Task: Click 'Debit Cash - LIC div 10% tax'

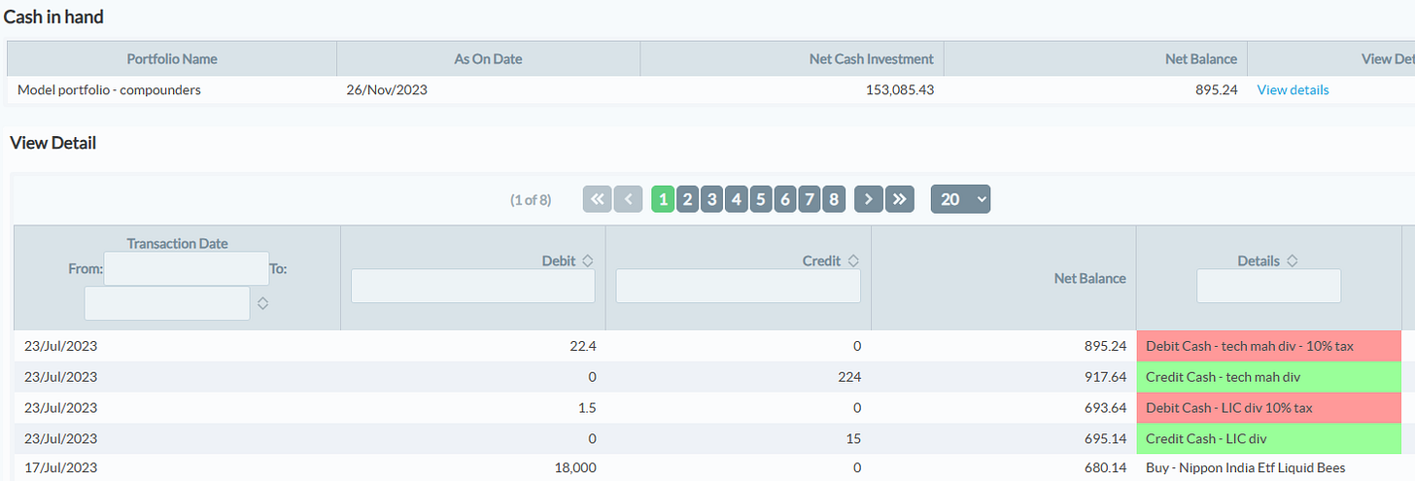Action: (1268, 408)
